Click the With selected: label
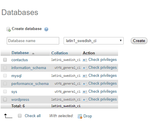 point(62,116)
